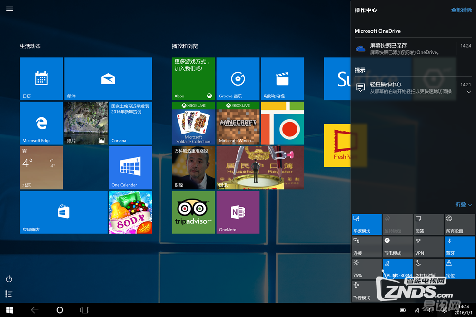Click 全部清除 to clear all notifications
Screen dimensions: 476x317
tap(461, 10)
